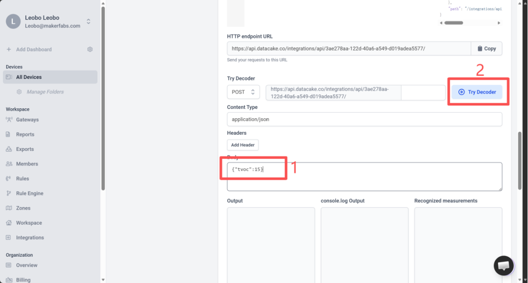This screenshot has width=528, height=283.
Task: Open Integrations page
Action: (30, 238)
